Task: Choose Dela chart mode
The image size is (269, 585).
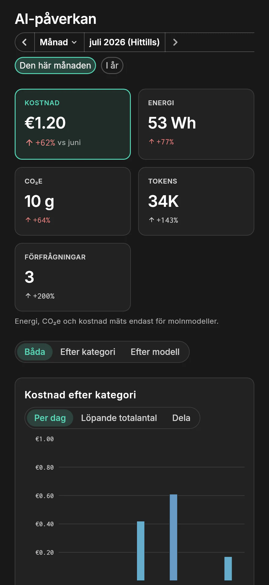Action: [x=181, y=418]
